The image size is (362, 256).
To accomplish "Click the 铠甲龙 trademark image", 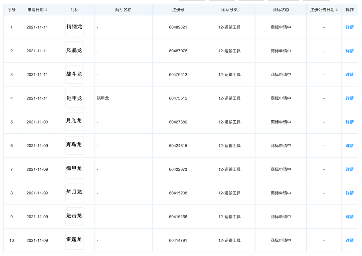I will pos(74,98).
